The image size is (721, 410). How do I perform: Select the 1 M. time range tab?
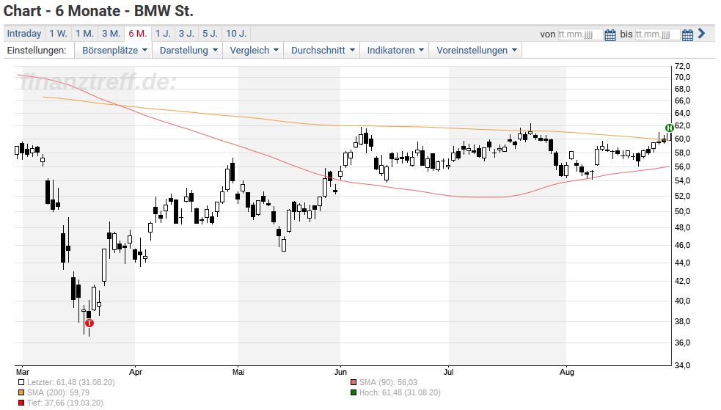(84, 34)
